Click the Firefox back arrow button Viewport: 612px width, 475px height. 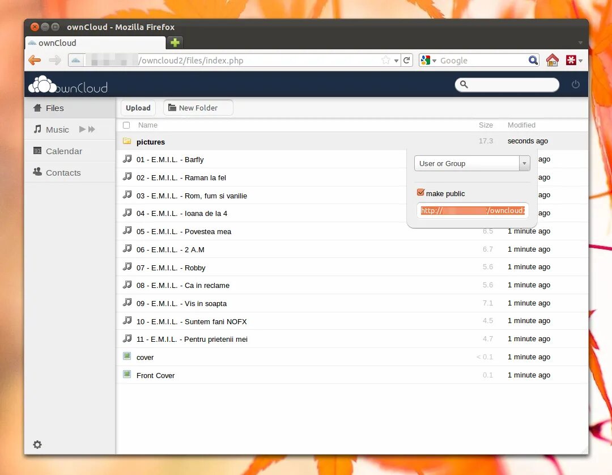35,60
